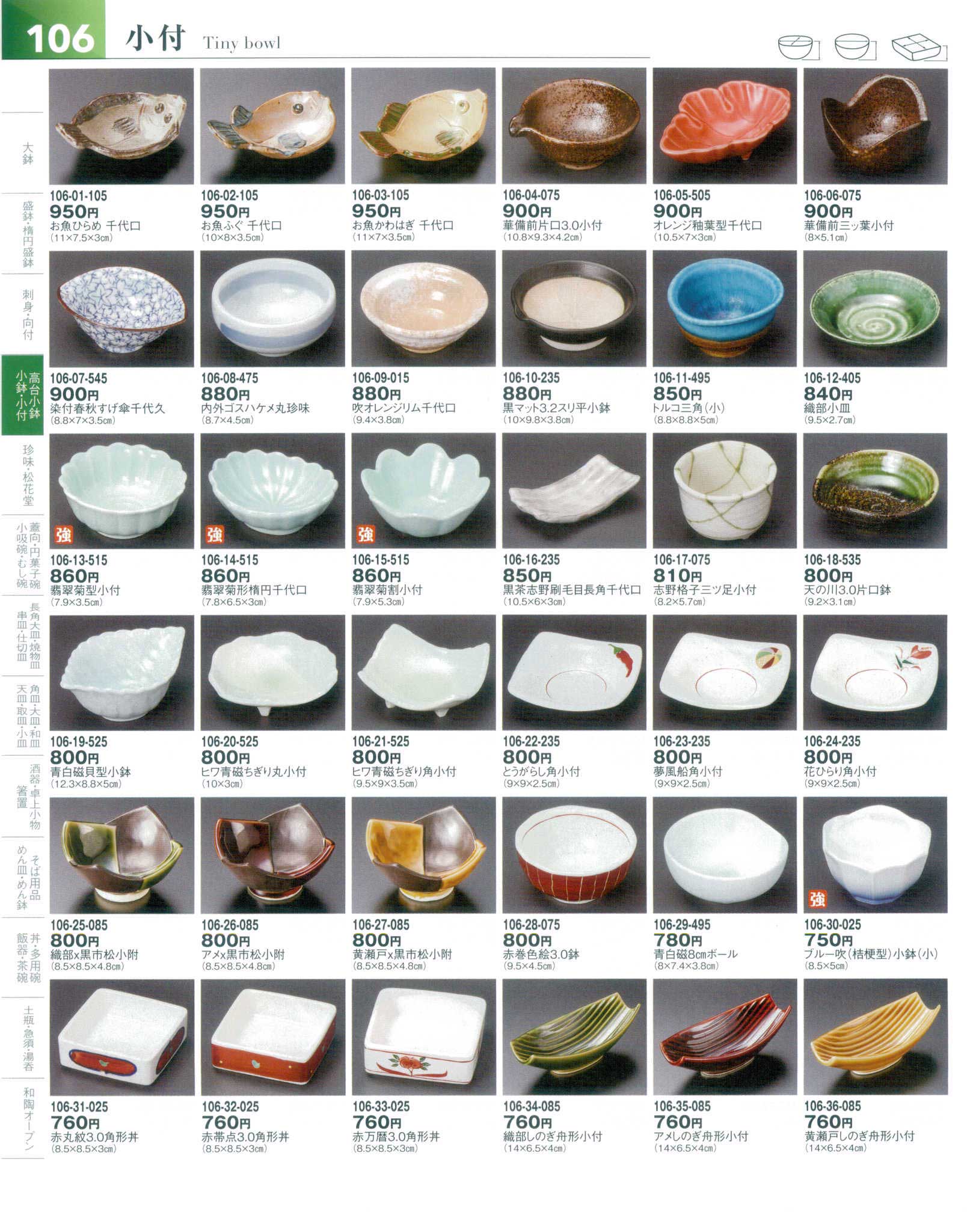The height and width of the screenshot is (1212, 967).
Task: Select the green 織部しのぎ舟形小付 photo
Action: coord(574,1037)
